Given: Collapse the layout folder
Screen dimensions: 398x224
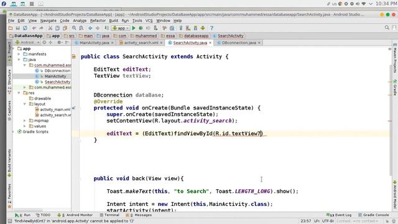Looking at the screenshot, I should coord(25,104).
